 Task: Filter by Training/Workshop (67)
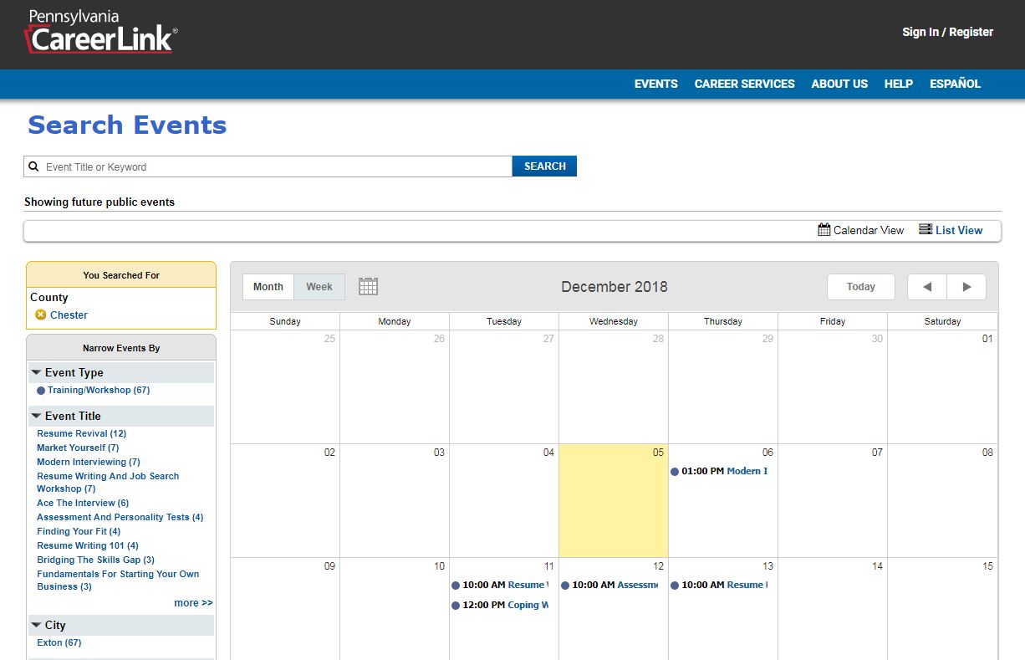pos(99,391)
